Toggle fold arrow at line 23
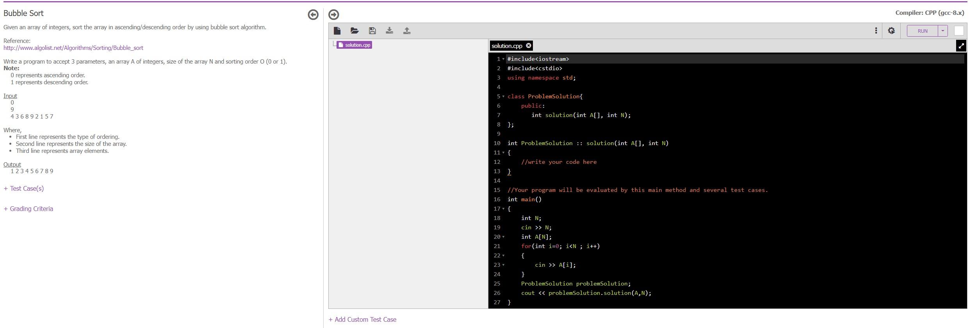Image resolution: width=969 pixels, height=328 pixels. (x=503, y=265)
